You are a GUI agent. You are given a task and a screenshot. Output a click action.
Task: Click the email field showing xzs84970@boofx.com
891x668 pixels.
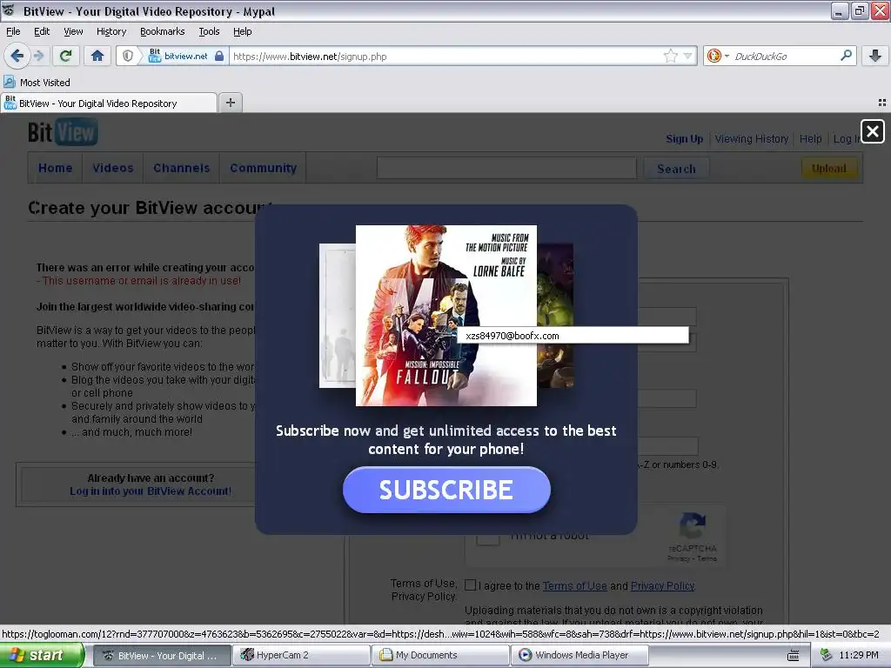pos(573,335)
